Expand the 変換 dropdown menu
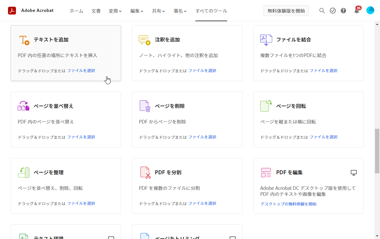The height and width of the screenshot is (239, 380). (x=115, y=11)
